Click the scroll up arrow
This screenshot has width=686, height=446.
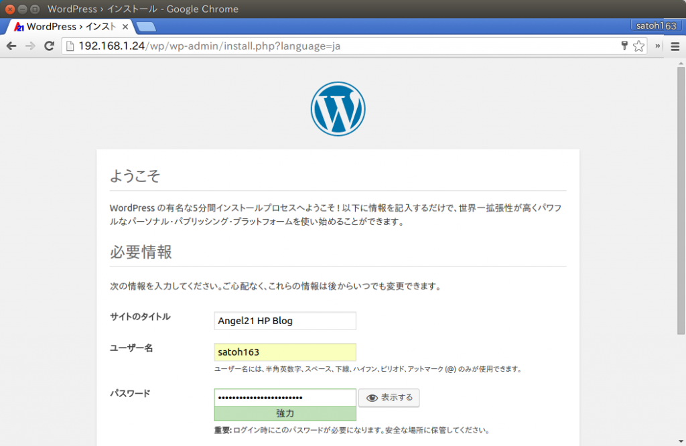point(681,64)
